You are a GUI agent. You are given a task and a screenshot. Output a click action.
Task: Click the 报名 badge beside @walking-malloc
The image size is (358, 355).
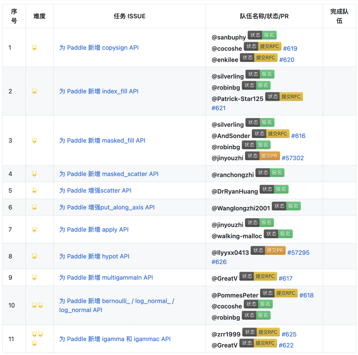click(x=278, y=234)
